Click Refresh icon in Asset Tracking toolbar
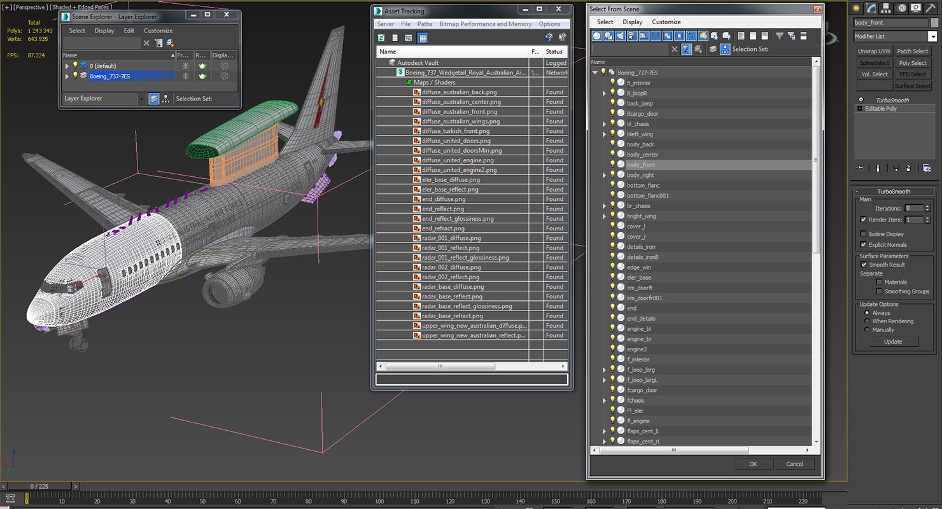 click(381, 38)
